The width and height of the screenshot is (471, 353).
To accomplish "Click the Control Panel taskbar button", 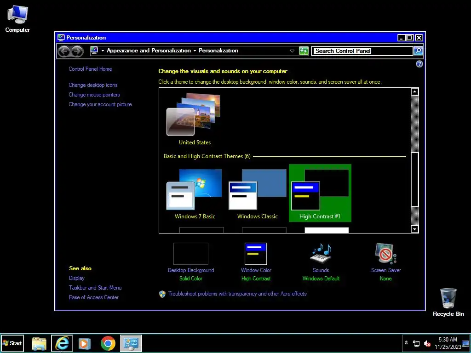I will coord(131,343).
